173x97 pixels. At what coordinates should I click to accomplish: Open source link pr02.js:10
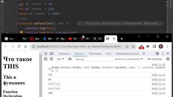coord(158,65)
